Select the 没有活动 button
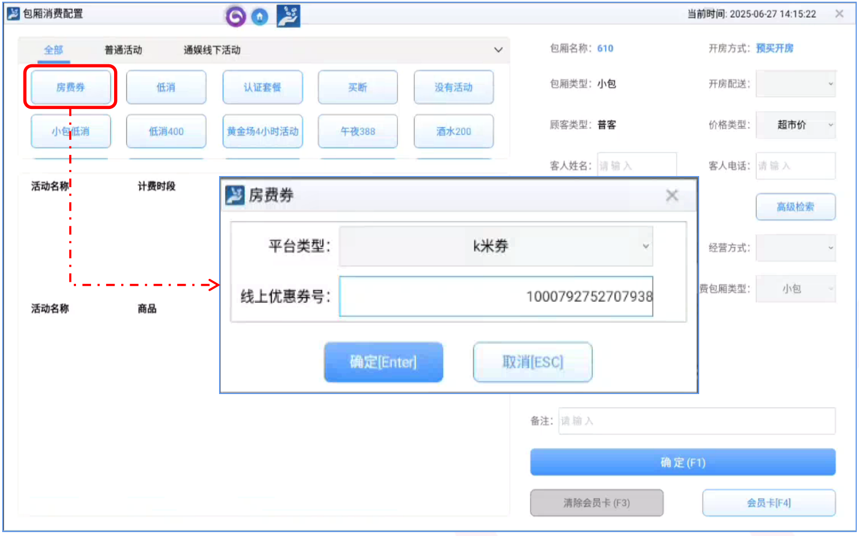Screen dimensions: 859x536 click(x=454, y=87)
